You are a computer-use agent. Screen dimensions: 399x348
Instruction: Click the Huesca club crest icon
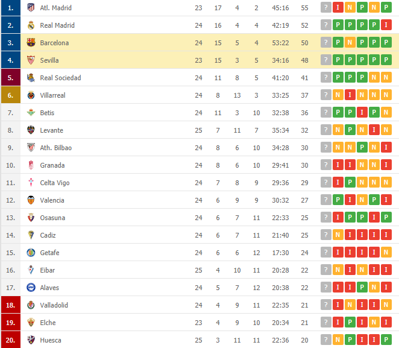(x=31, y=340)
